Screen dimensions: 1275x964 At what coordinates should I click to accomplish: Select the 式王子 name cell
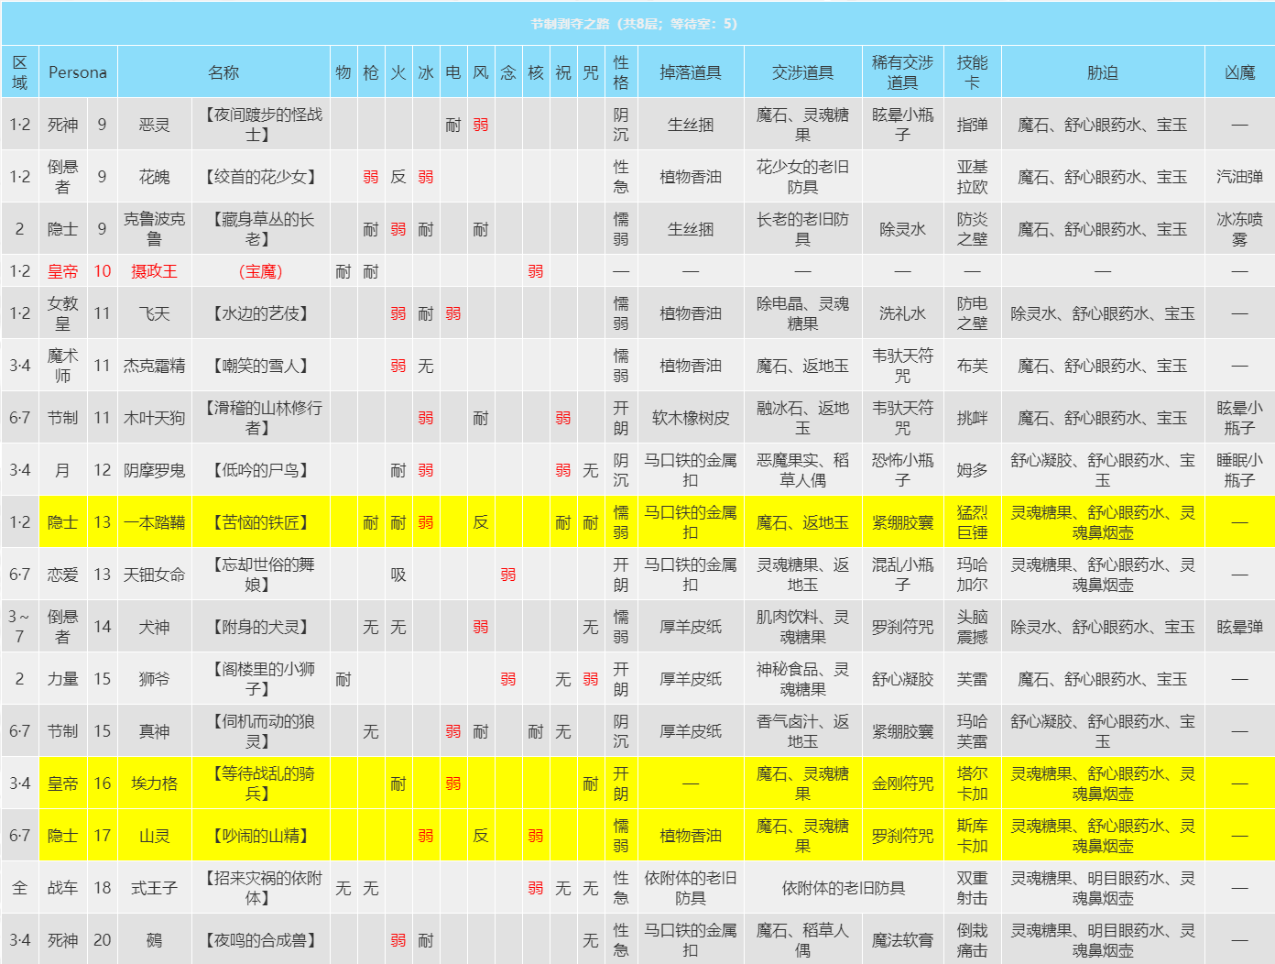pyautogui.click(x=155, y=888)
